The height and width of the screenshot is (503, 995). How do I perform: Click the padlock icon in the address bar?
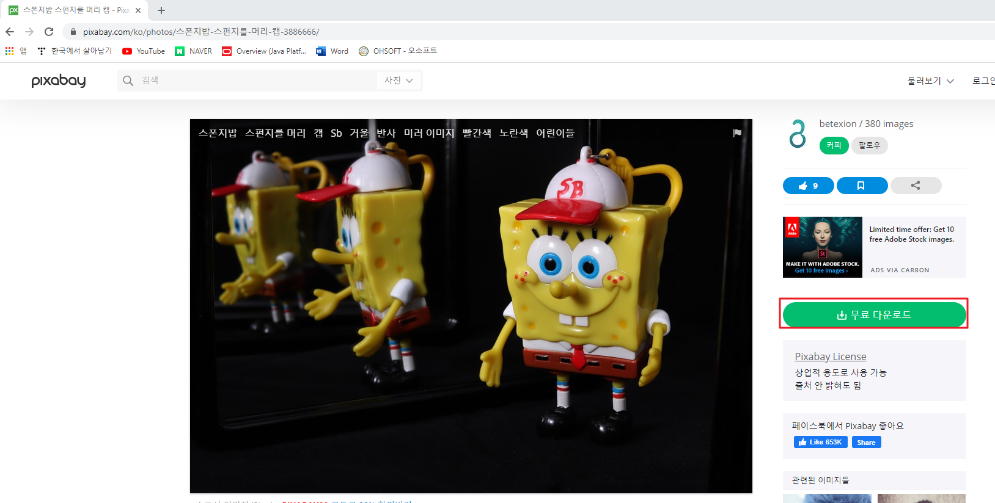click(x=73, y=32)
